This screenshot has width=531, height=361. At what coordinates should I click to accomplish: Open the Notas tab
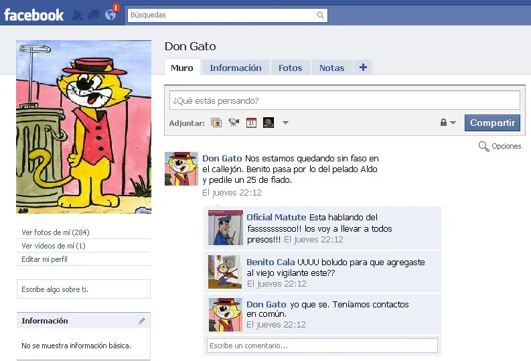point(331,68)
